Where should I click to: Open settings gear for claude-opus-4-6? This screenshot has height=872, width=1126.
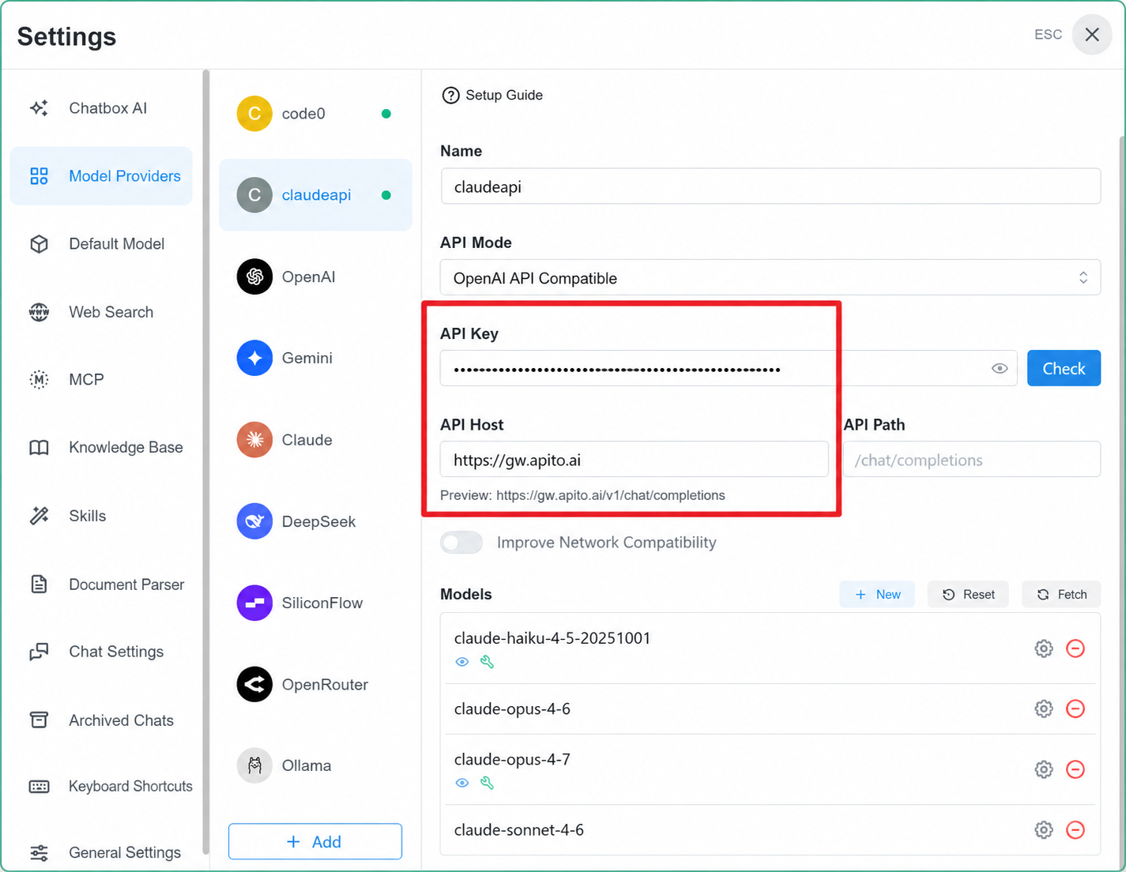pos(1044,708)
